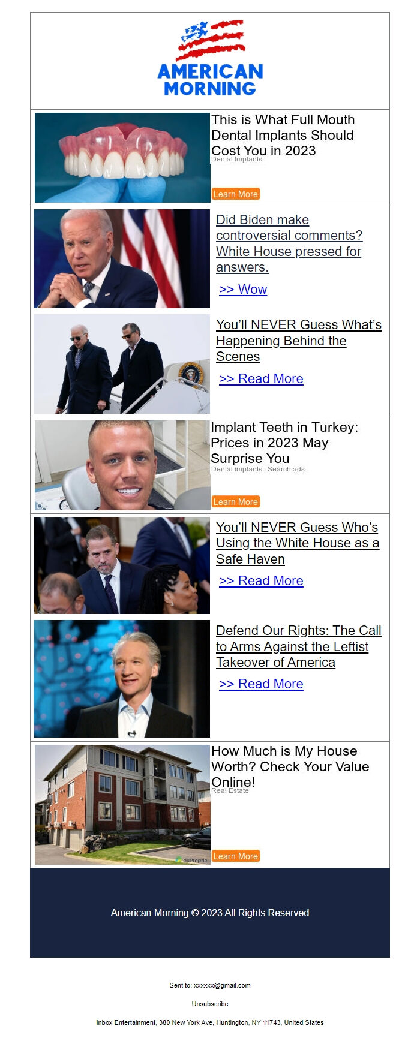Click the American Morning flag logo
The image size is (420, 1050).
click(210, 58)
